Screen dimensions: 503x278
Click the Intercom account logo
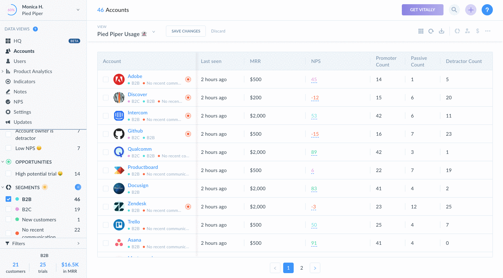tap(119, 116)
